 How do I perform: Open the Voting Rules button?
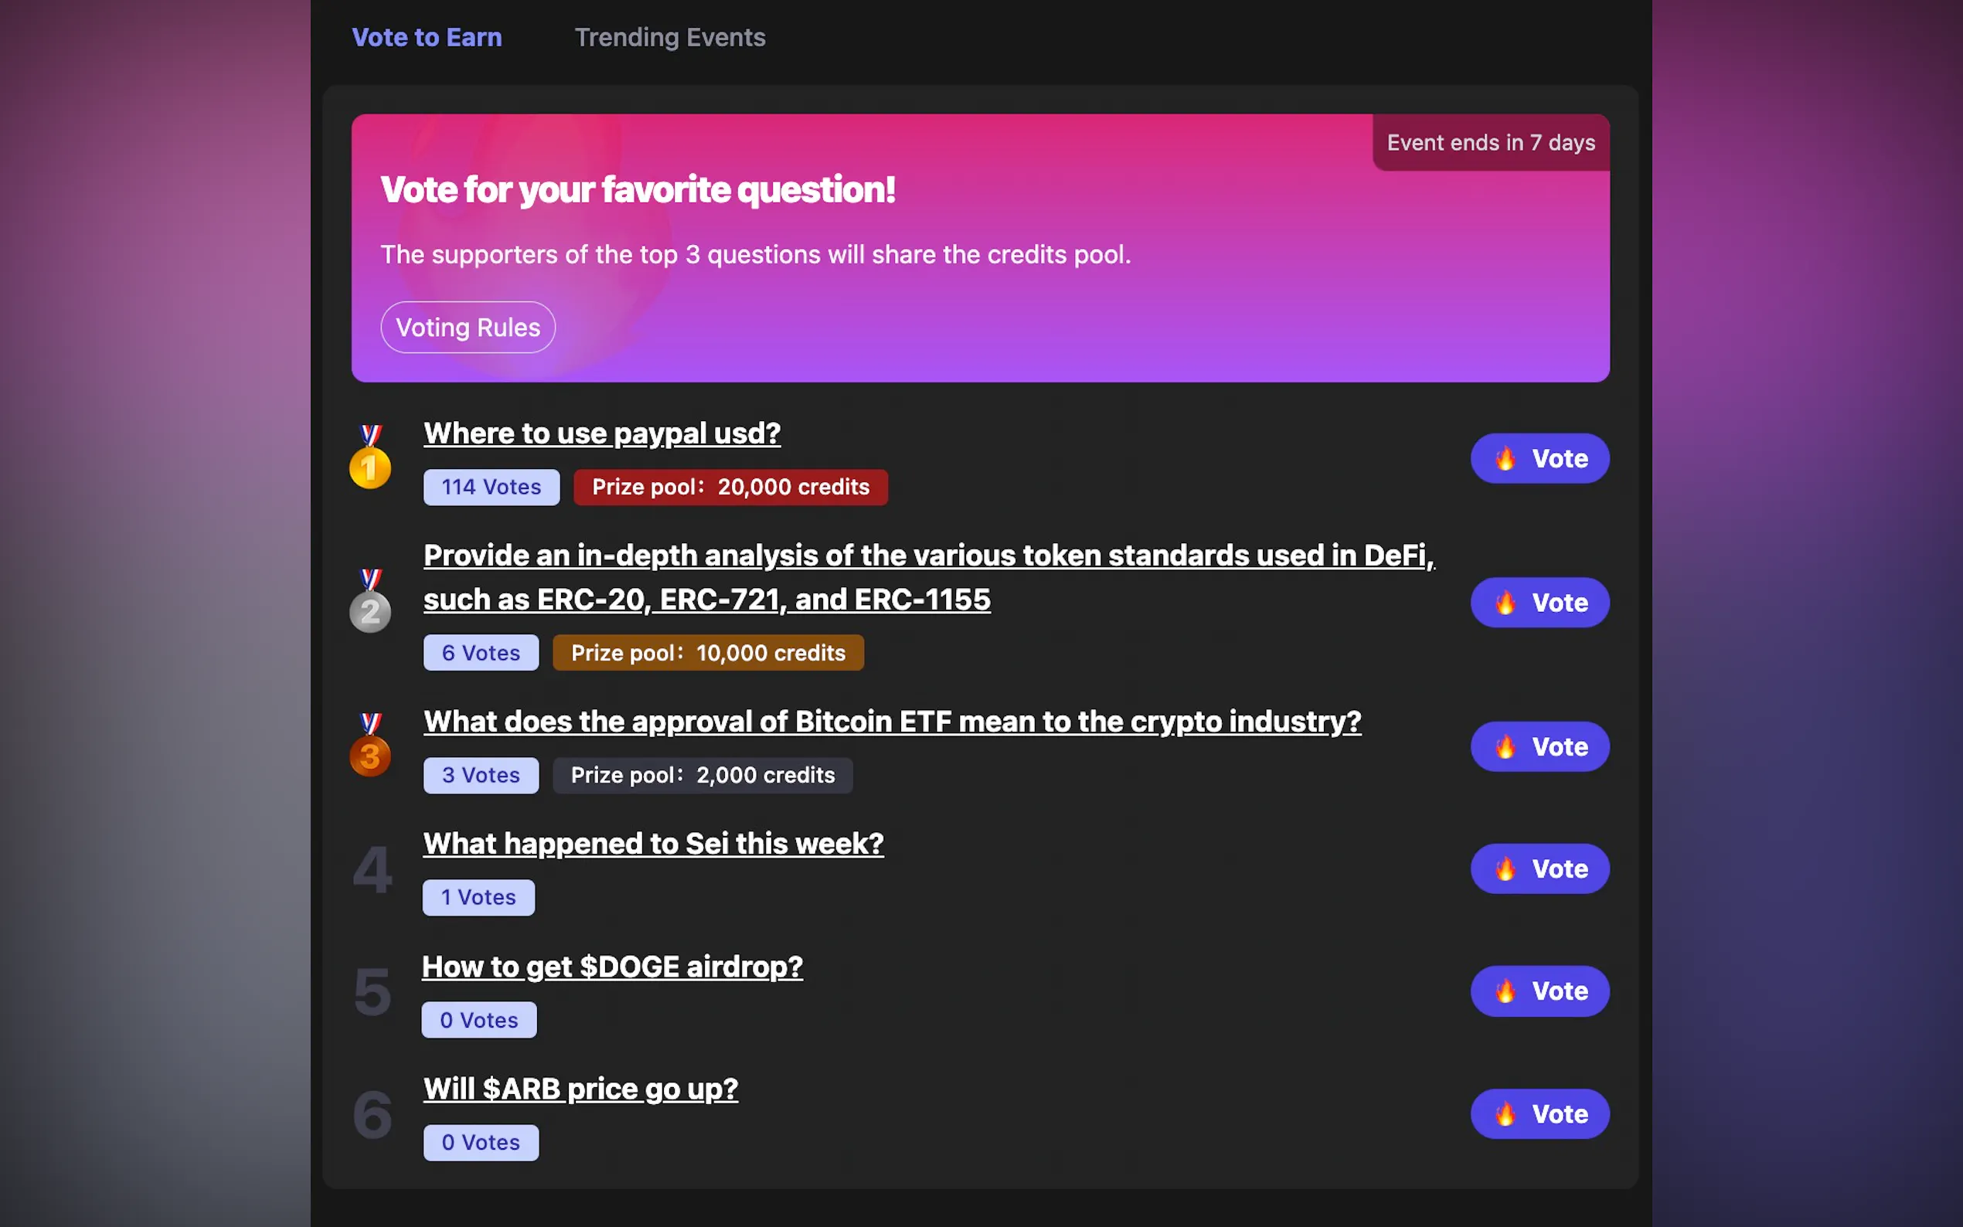pos(468,327)
